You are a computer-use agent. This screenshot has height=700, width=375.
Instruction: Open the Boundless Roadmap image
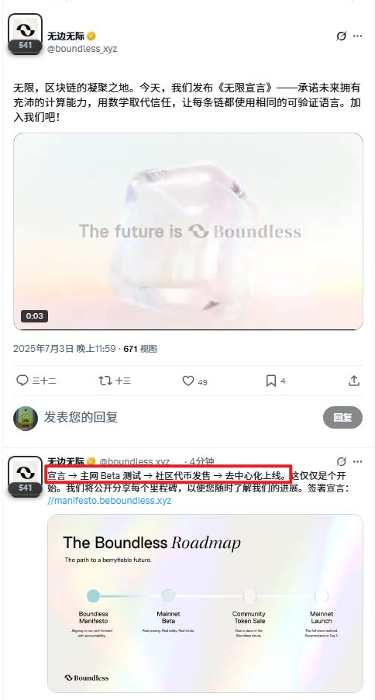(x=205, y=603)
